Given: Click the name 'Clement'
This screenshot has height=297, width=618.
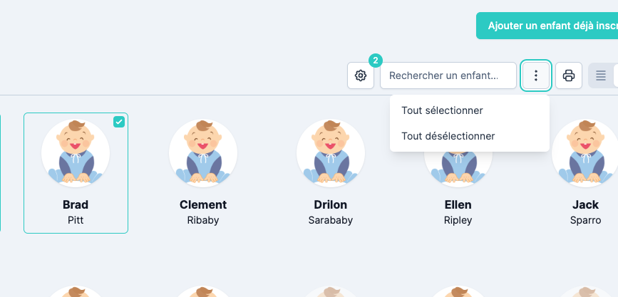Looking at the screenshot, I should click(203, 205).
